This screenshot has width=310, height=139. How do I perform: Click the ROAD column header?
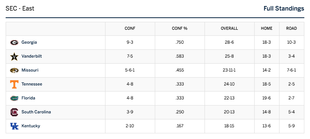point(292,29)
